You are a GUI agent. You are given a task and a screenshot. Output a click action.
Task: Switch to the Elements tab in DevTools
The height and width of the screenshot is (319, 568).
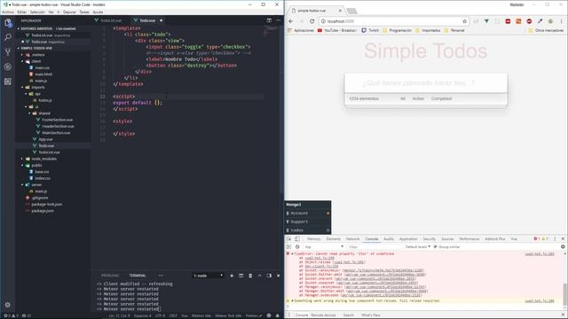coord(334,239)
